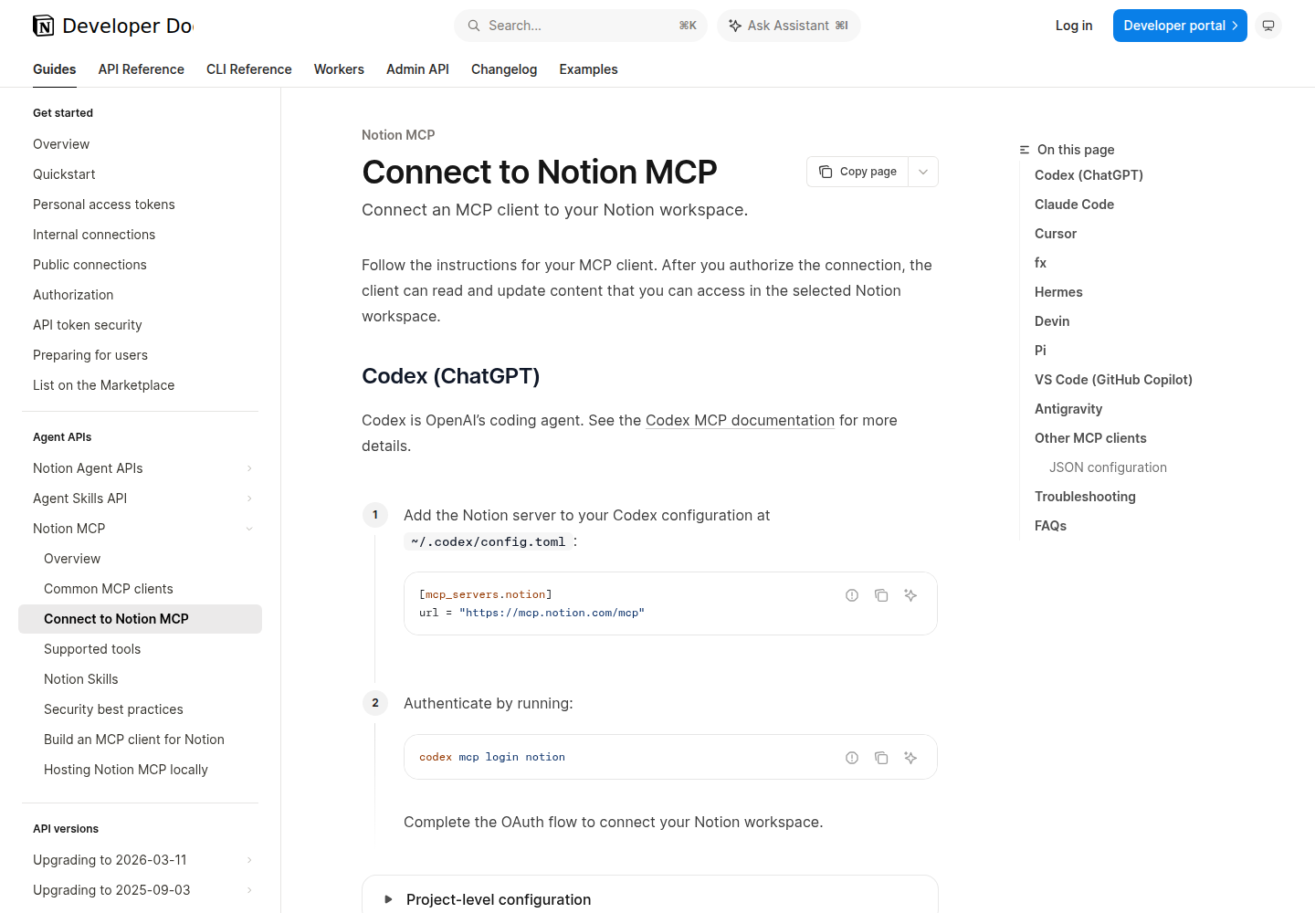Expand the Notion Agent APIs section
Viewport: 1315px width, 913px height.
(x=249, y=468)
